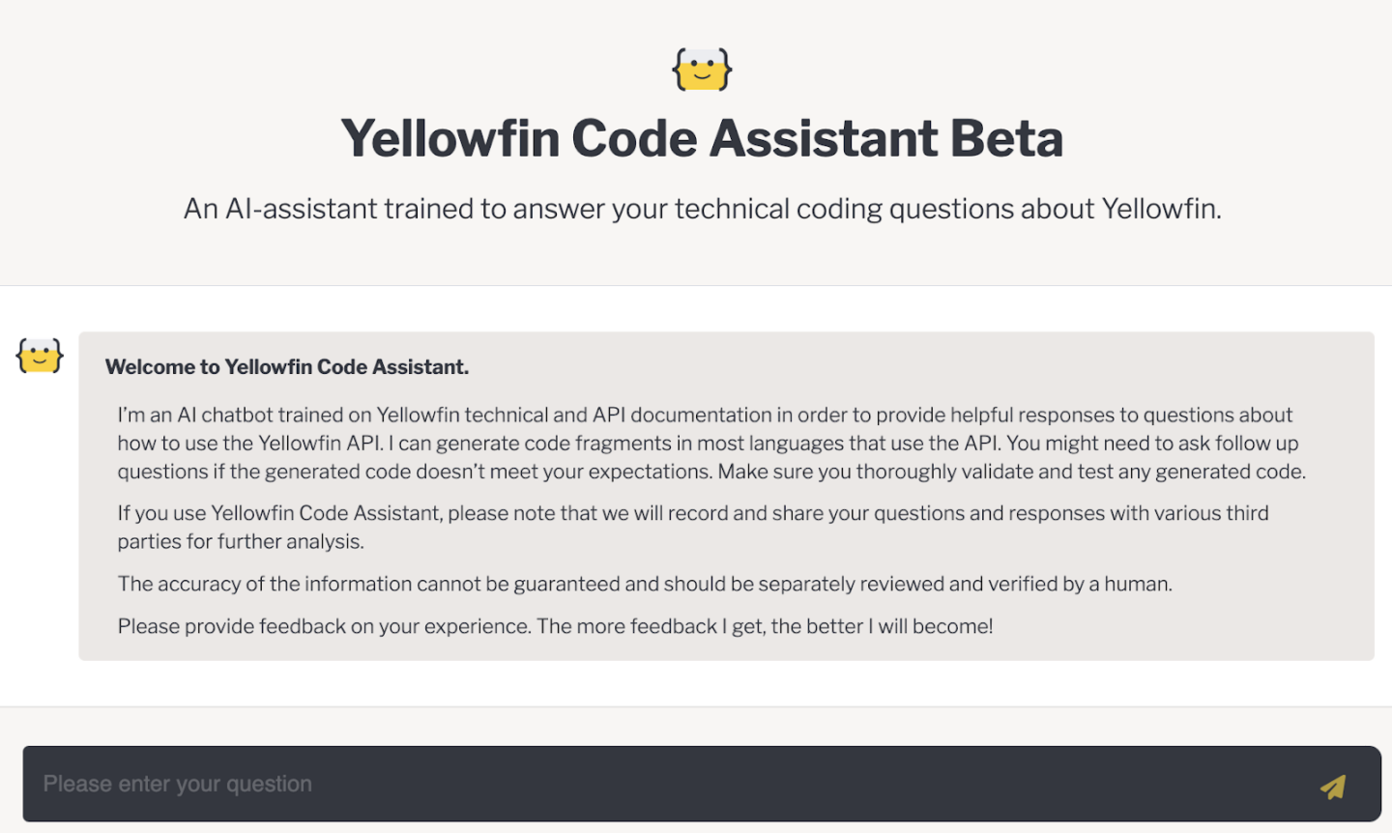Click the welcome message bubble
This screenshot has height=833, width=1392.
(725, 493)
